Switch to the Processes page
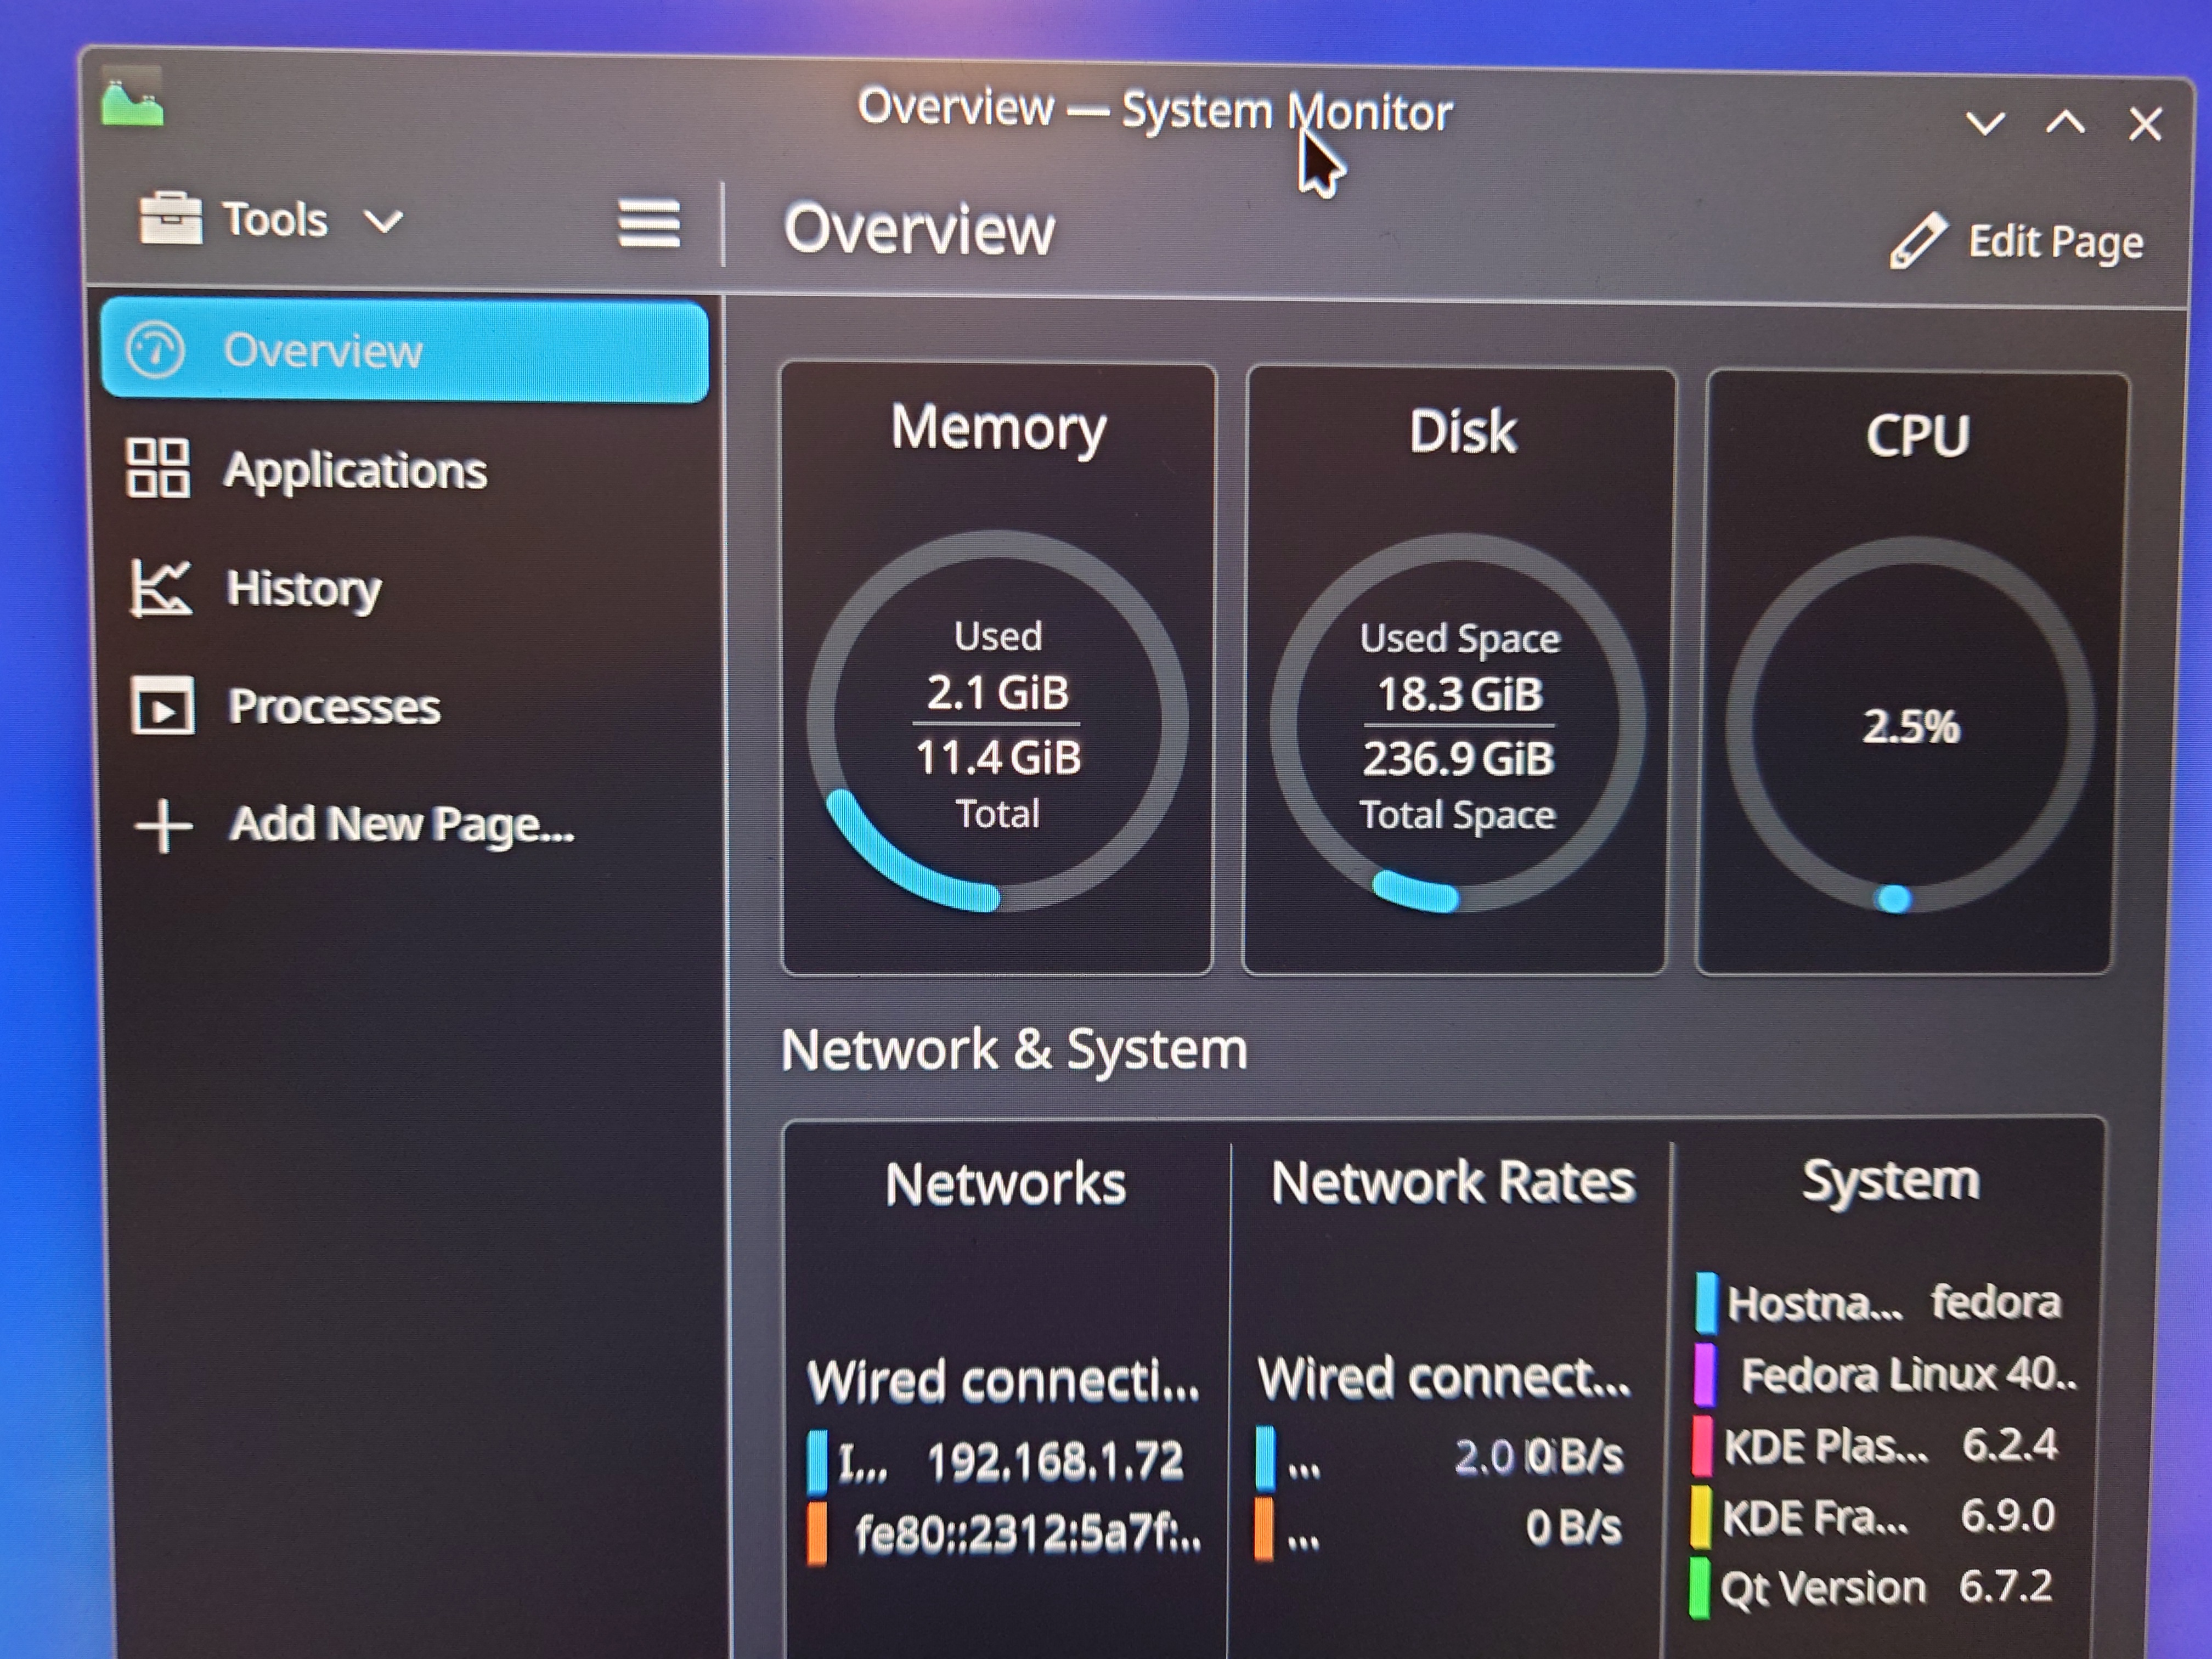 click(405, 706)
